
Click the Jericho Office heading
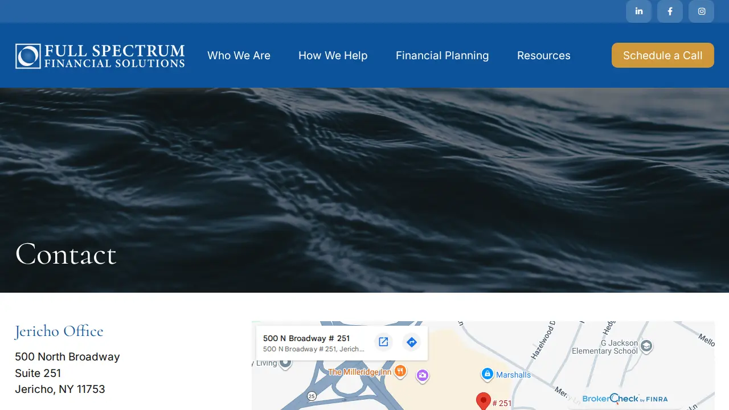click(x=59, y=331)
